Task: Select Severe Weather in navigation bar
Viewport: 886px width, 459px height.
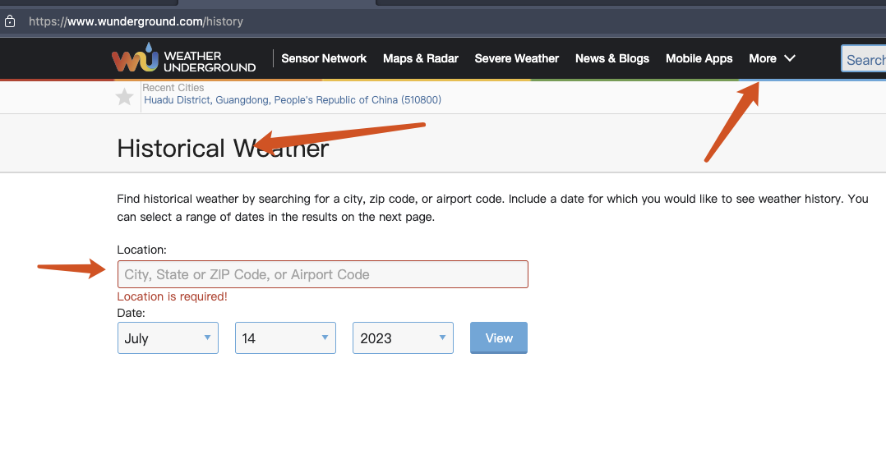Action: (517, 58)
